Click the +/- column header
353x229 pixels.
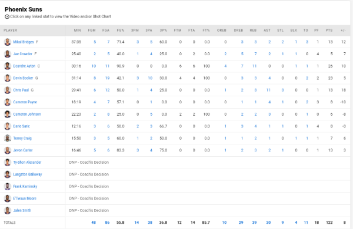click(x=343, y=30)
